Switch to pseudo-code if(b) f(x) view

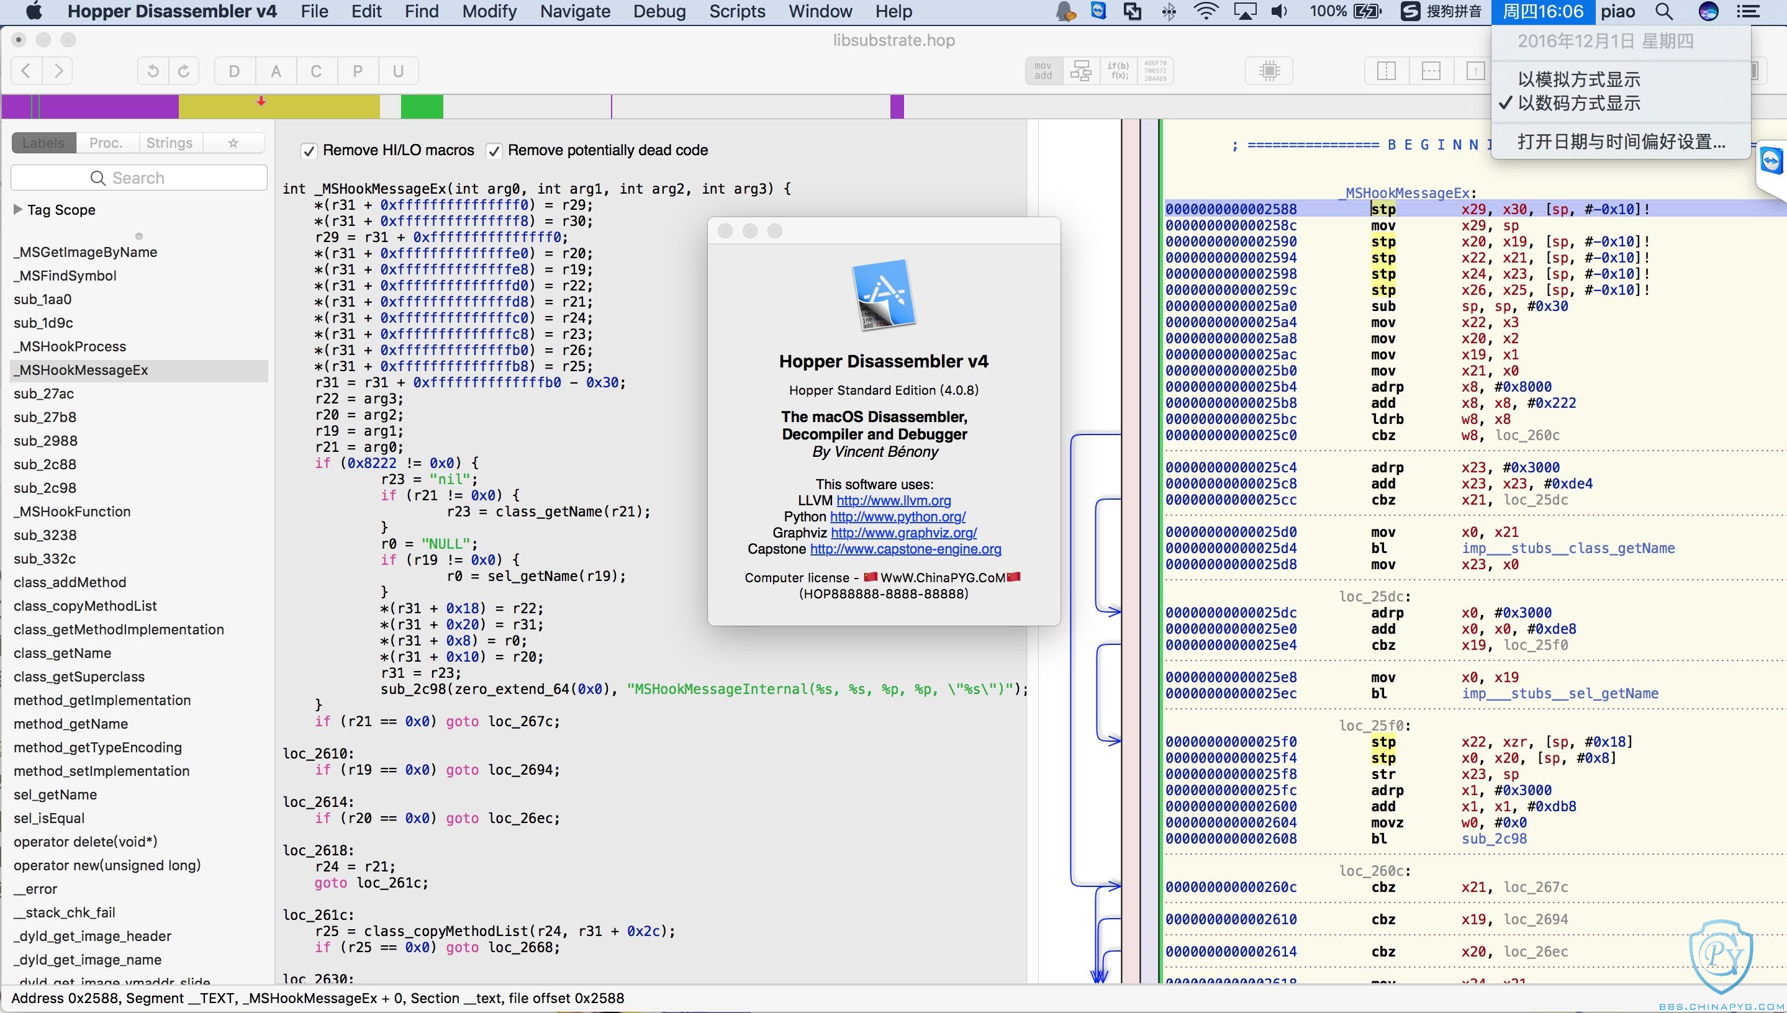[x=1118, y=71]
